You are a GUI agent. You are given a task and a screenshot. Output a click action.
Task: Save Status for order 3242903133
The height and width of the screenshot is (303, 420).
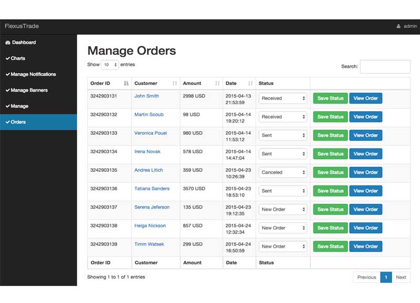point(330,135)
